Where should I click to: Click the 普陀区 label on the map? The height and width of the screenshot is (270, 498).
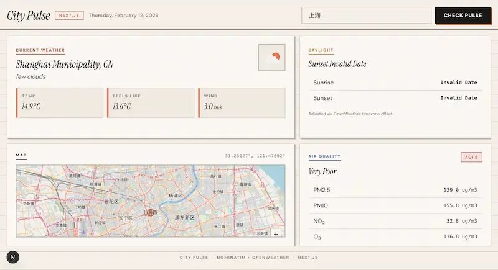point(111,201)
